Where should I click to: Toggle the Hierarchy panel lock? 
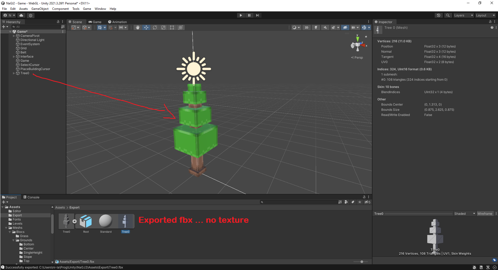(58, 22)
